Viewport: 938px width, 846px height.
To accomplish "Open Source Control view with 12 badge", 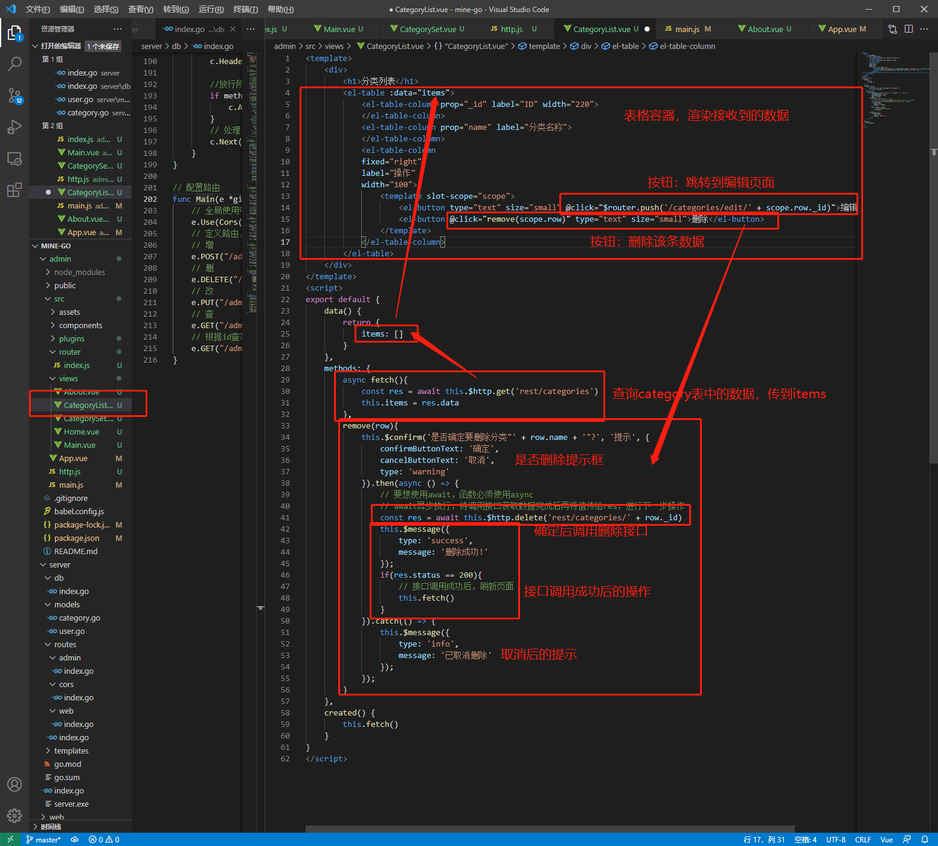I will tap(14, 95).
